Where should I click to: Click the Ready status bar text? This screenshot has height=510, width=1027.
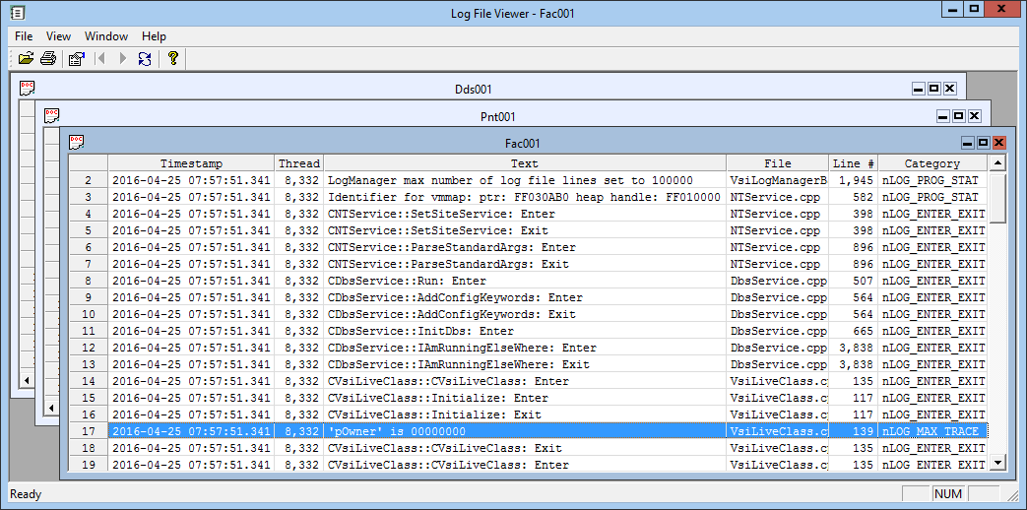tap(25, 494)
